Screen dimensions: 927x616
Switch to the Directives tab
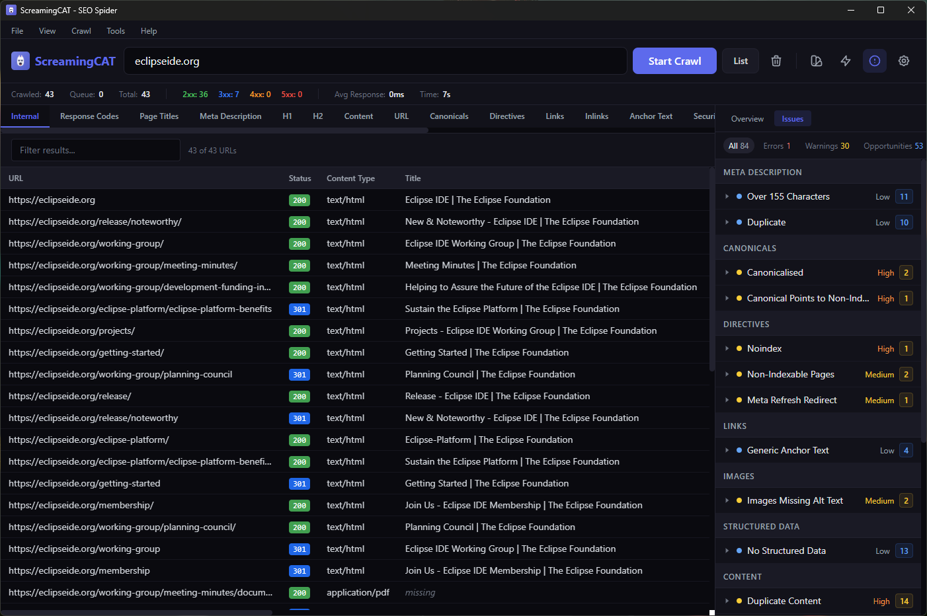click(507, 116)
